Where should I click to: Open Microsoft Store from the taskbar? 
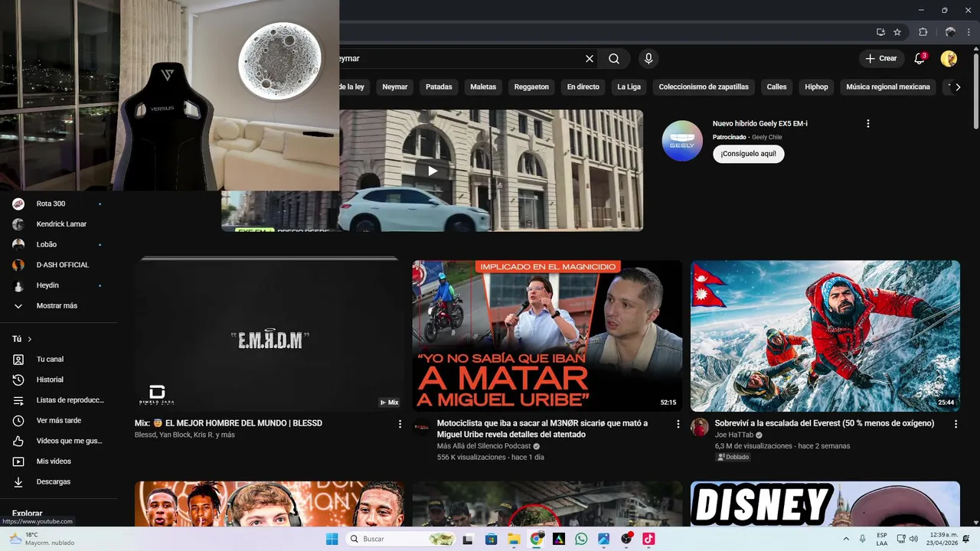[492, 539]
